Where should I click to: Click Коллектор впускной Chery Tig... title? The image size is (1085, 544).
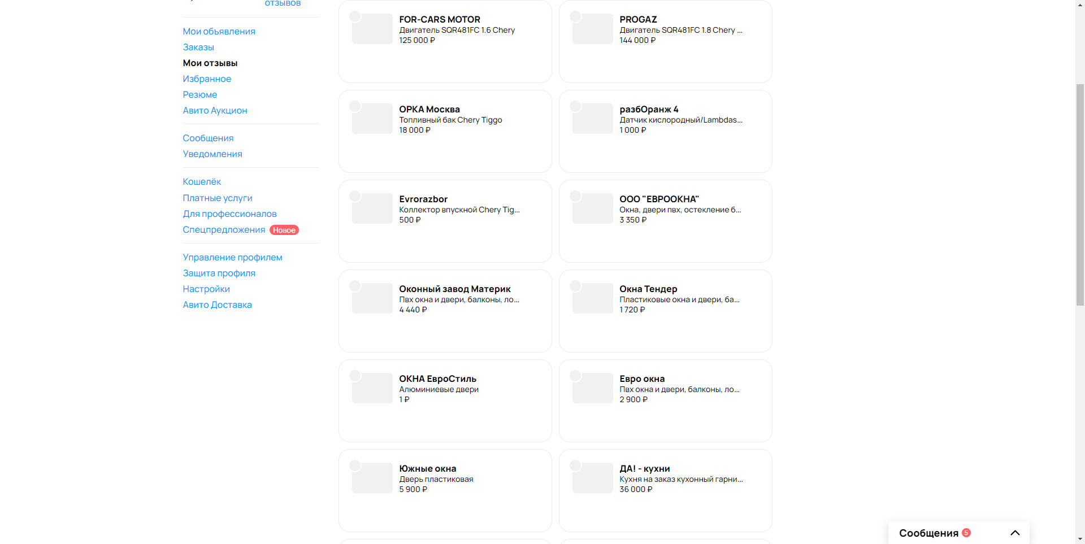(459, 210)
